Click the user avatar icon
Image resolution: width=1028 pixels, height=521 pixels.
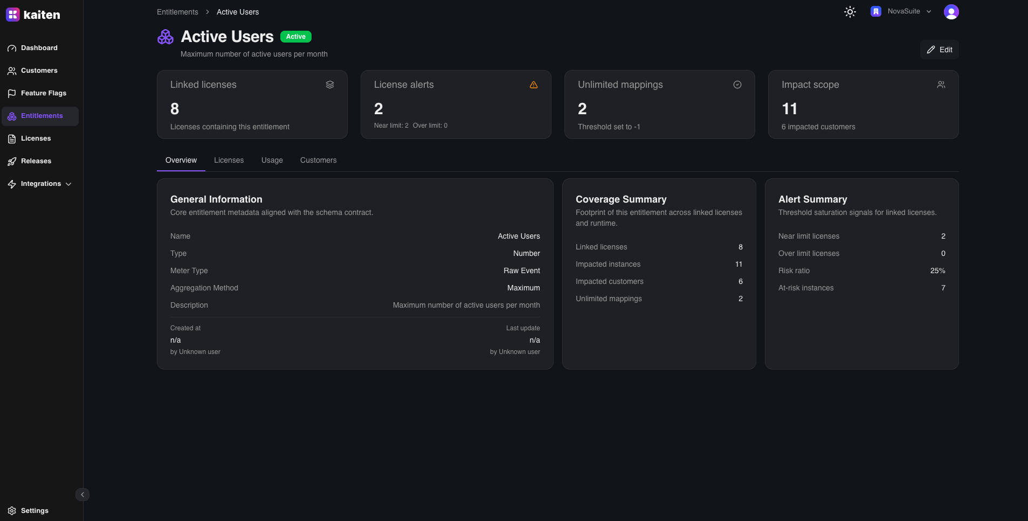point(951,12)
